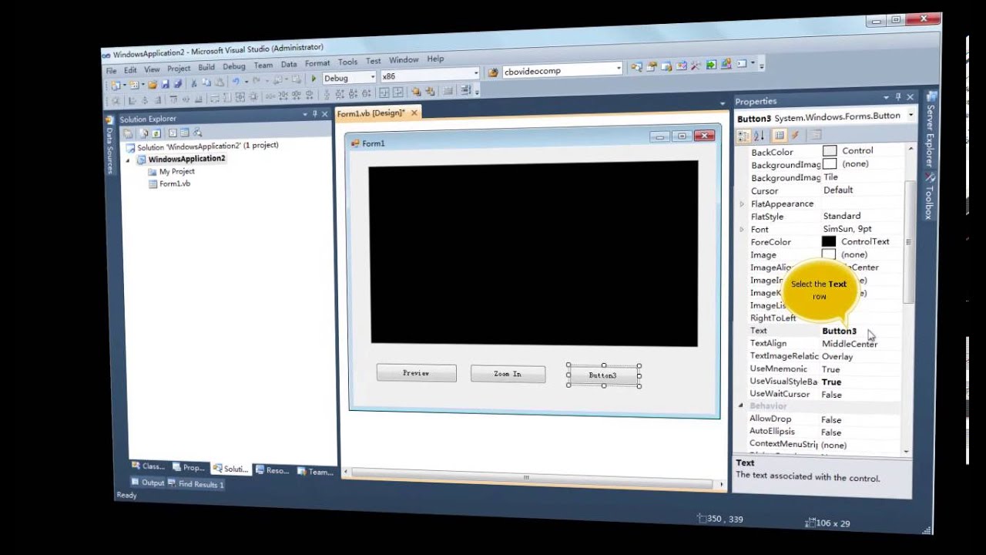Open Solution Explorer from the main toolbar icon
The height and width of the screenshot is (555, 986).
click(636, 67)
